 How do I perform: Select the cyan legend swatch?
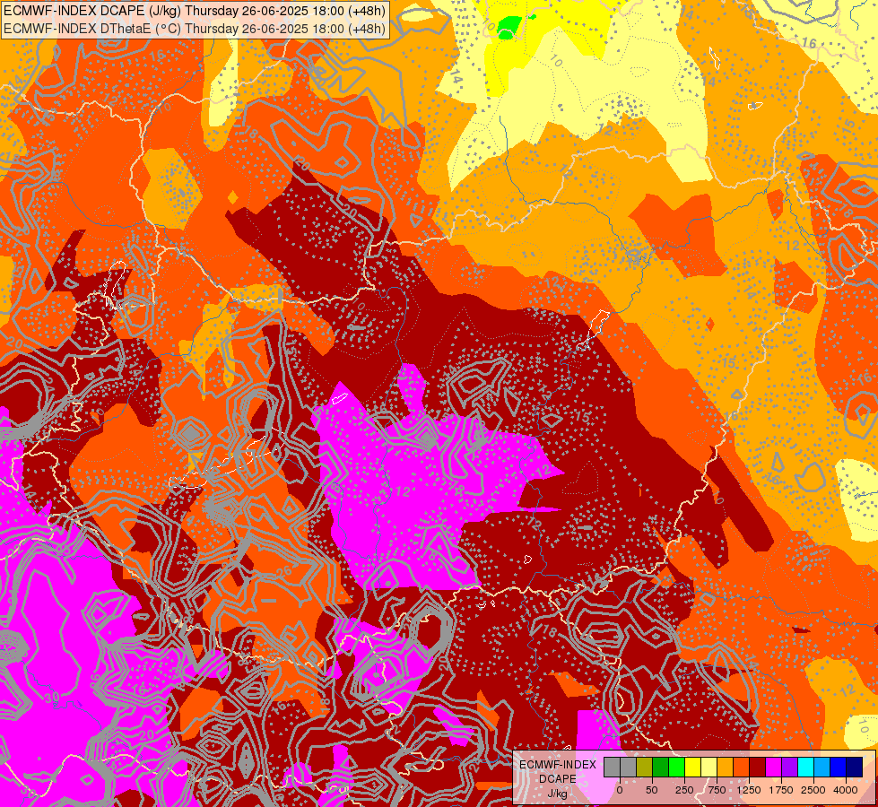[806, 768]
